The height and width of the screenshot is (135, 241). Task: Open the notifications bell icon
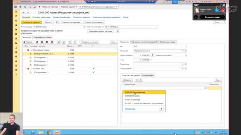coord(35,7)
